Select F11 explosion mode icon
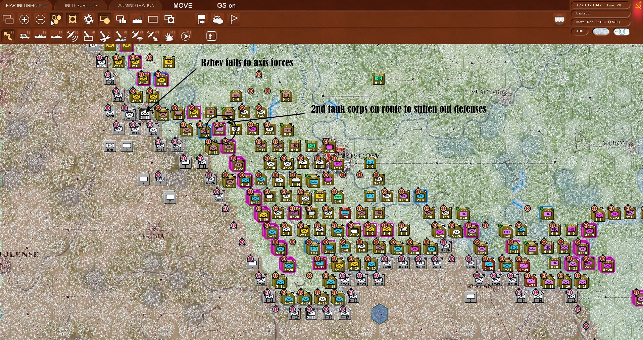643x340 pixels. tap(169, 36)
